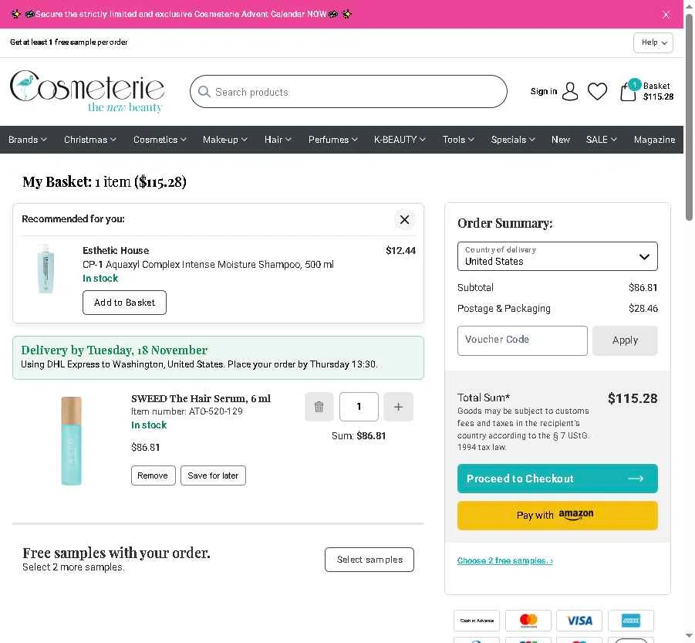Open the CP-1 Aquaxyl shampoo product title
The image size is (695, 643).
(207, 264)
